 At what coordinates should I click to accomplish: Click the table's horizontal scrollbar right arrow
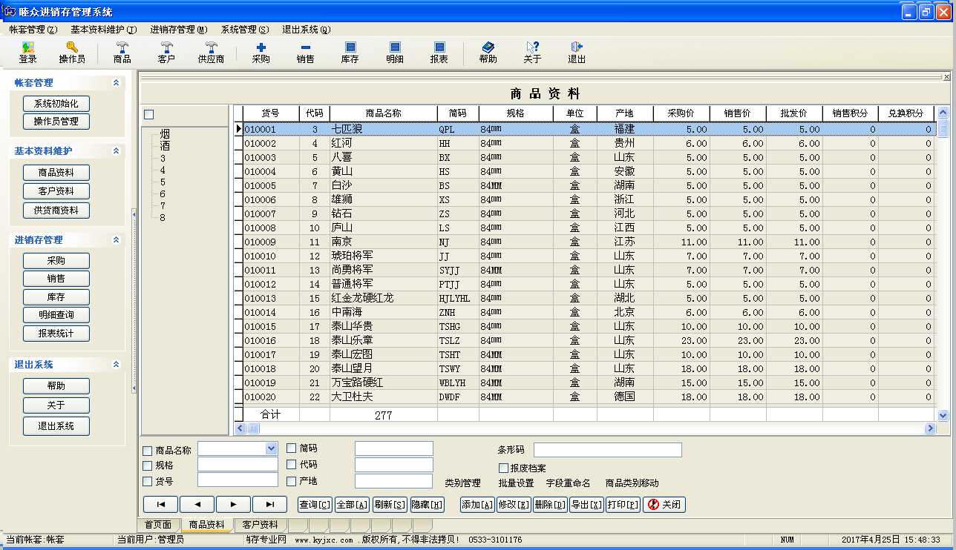(x=930, y=428)
